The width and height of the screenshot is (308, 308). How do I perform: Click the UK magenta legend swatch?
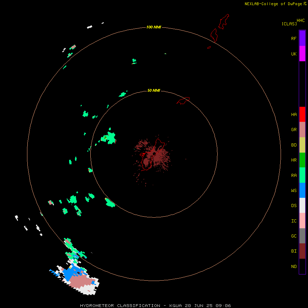point(302,54)
